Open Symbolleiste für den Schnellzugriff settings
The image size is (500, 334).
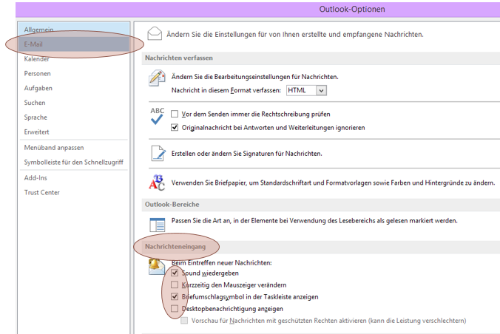coord(73,162)
